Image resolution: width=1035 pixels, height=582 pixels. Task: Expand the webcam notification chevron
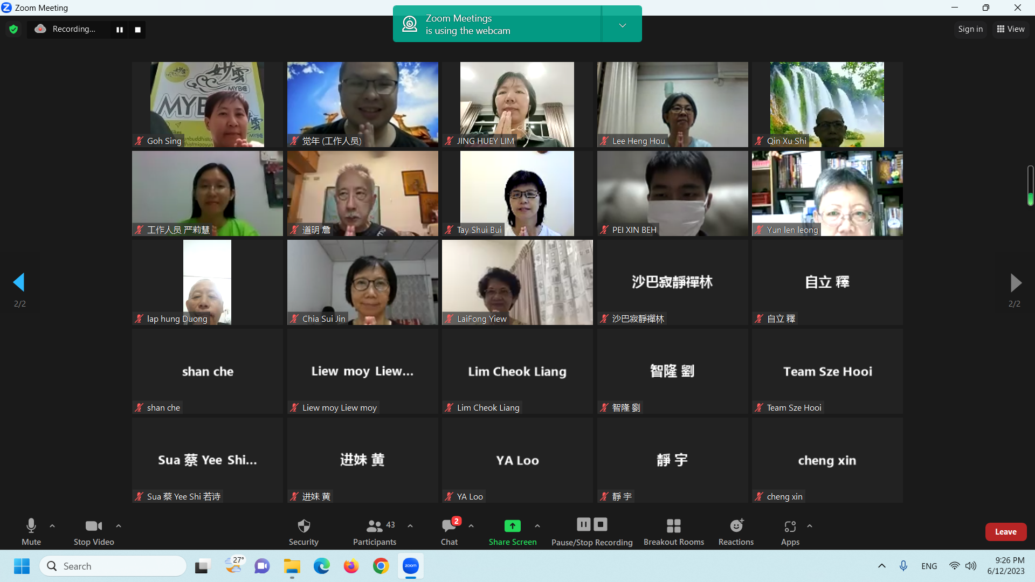tap(622, 25)
